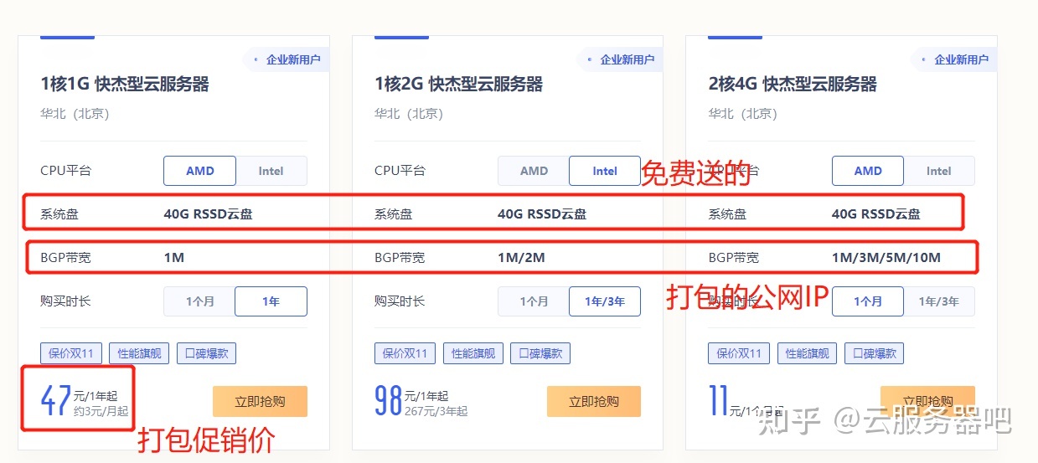Image resolution: width=1038 pixels, height=463 pixels.
Task: Choose 1个月 duration on 1核2G card
Action: (534, 301)
